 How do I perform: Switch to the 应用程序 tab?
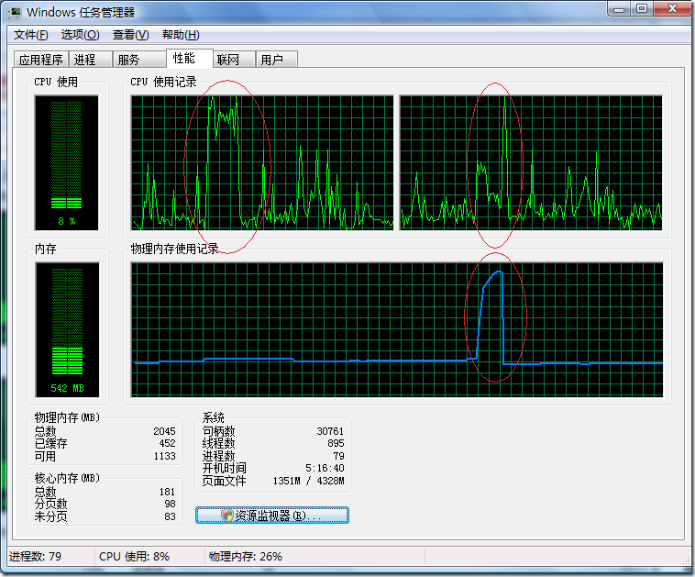pos(40,60)
